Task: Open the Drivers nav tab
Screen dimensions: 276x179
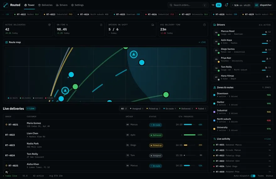Action: pos(62,5)
